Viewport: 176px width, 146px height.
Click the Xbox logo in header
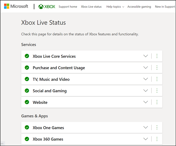tap(47, 7)
